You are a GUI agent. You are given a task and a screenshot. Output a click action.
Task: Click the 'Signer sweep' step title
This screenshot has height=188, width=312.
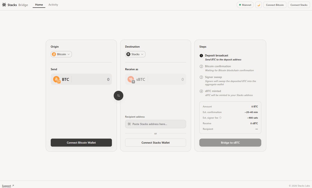213,77
